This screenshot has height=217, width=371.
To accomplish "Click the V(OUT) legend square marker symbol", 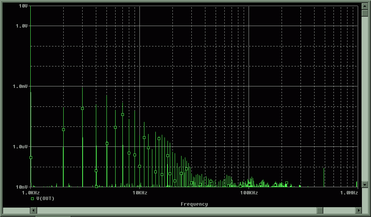I will (x=33, y=199).
